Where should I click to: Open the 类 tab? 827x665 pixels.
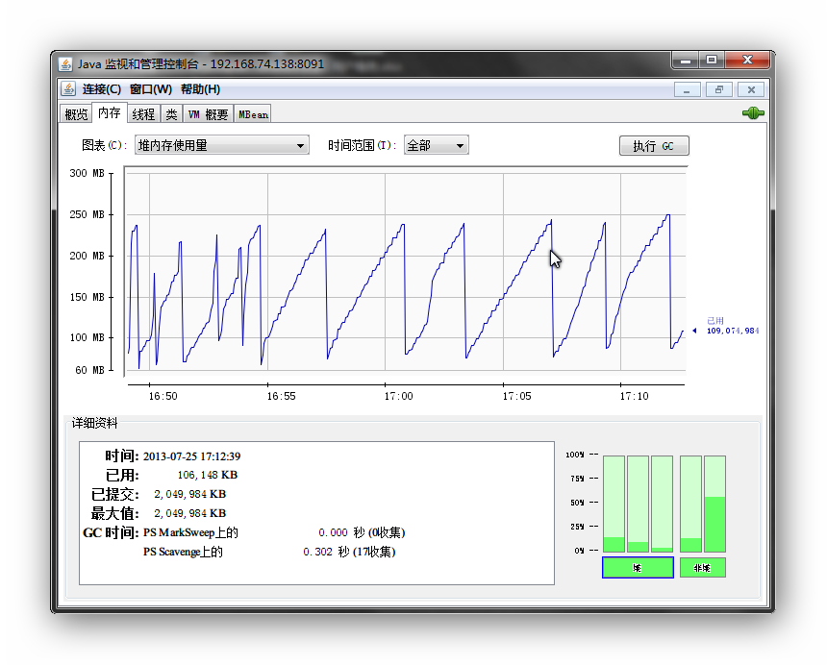tap(171, 114)
